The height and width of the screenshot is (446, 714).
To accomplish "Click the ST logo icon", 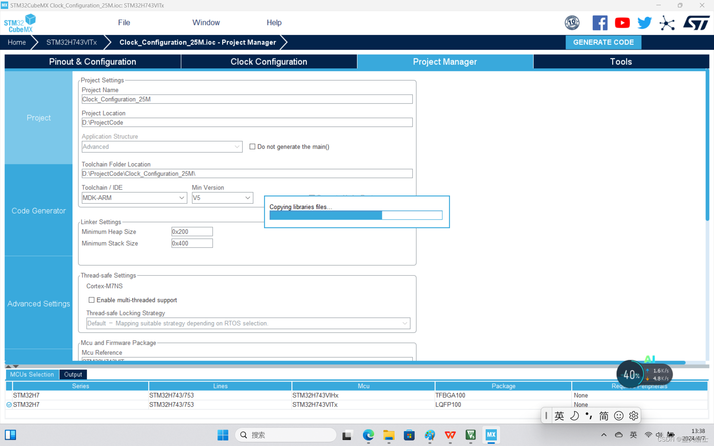I will (696, 23).
